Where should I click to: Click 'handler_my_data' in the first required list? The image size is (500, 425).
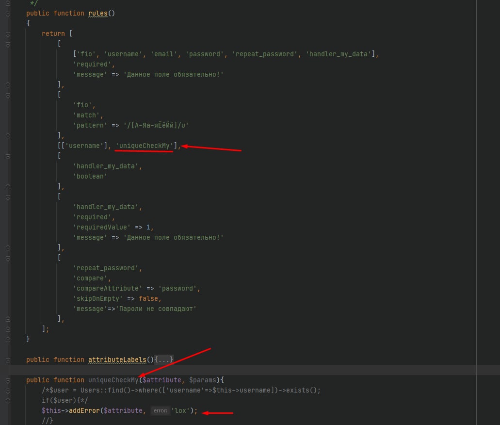[x=339, y=54]
